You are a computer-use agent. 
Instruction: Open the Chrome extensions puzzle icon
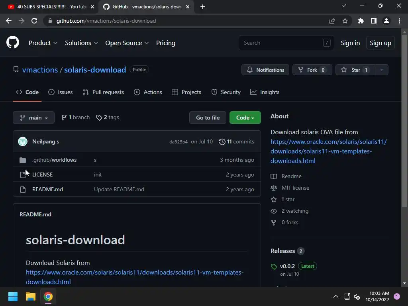point(361,21)
